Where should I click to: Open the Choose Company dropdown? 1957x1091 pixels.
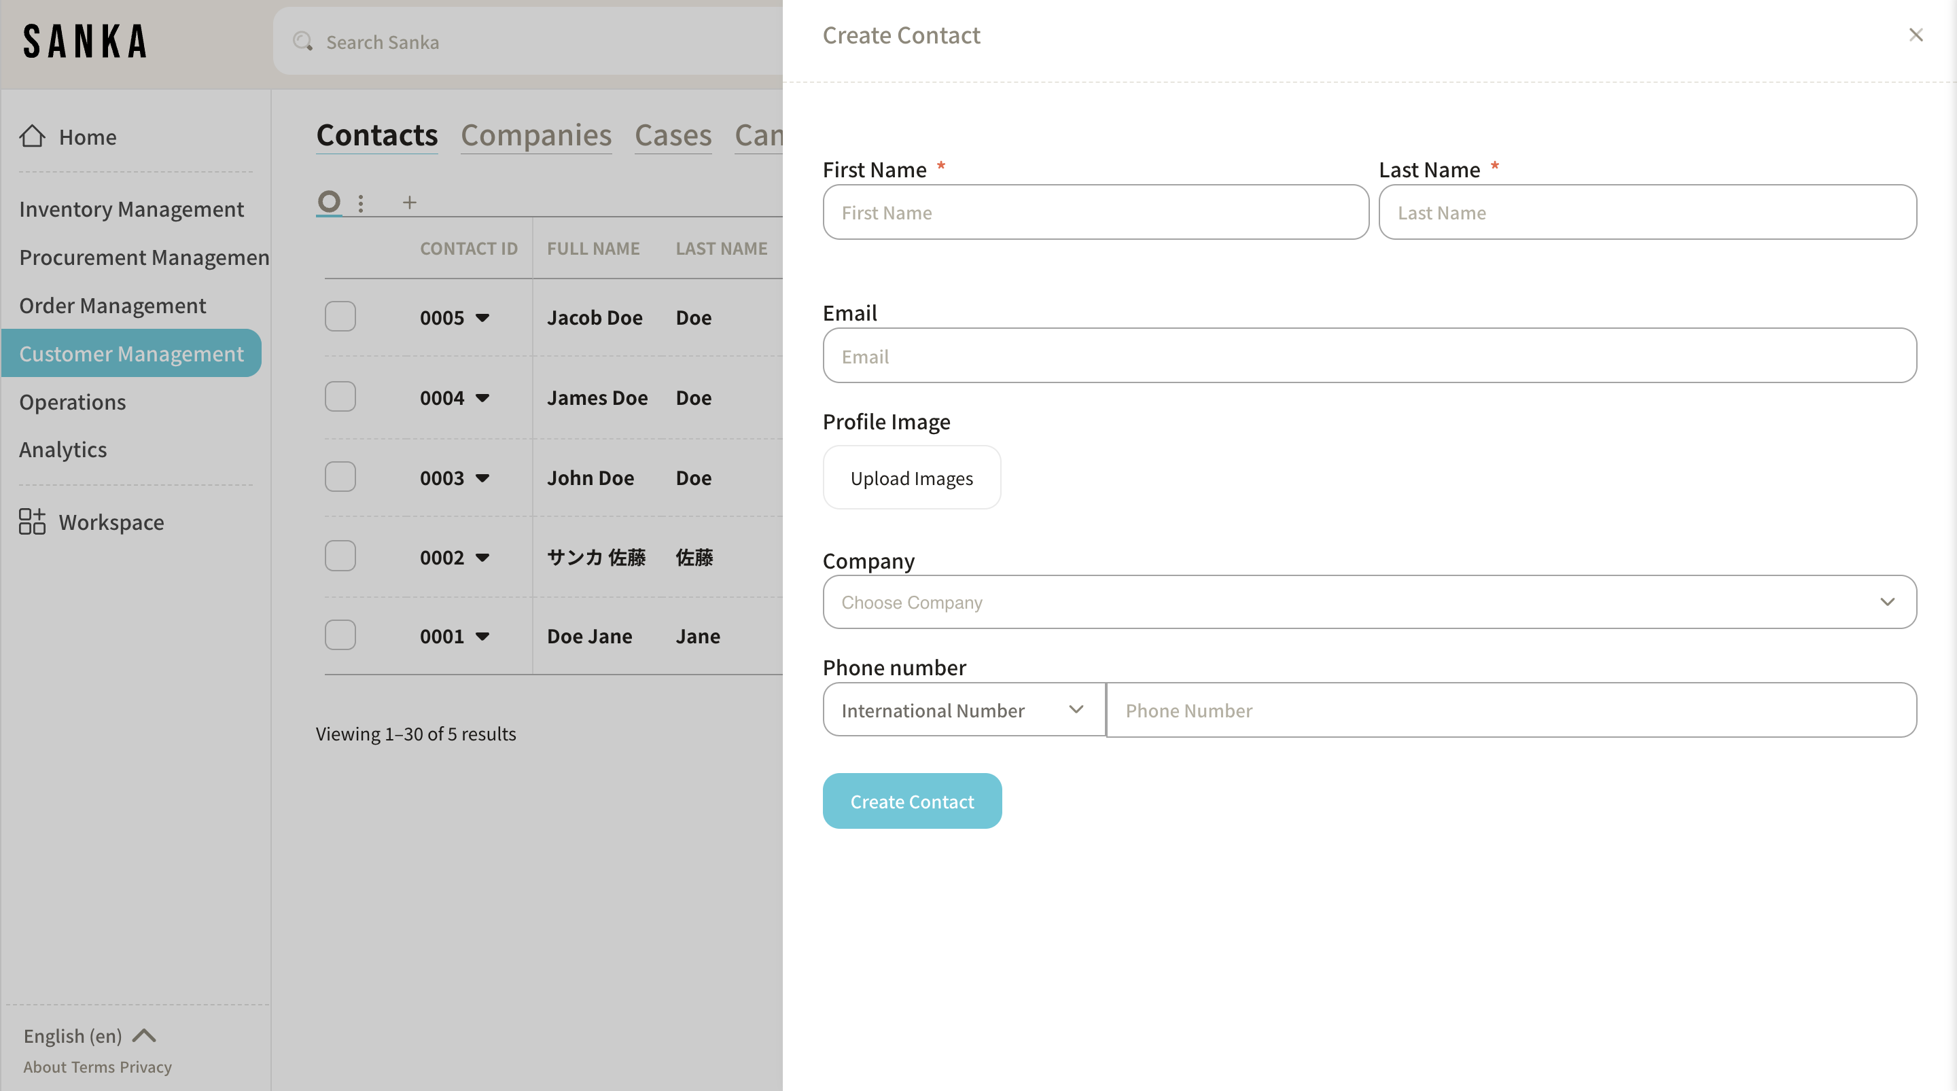[x=1369, y=602]
